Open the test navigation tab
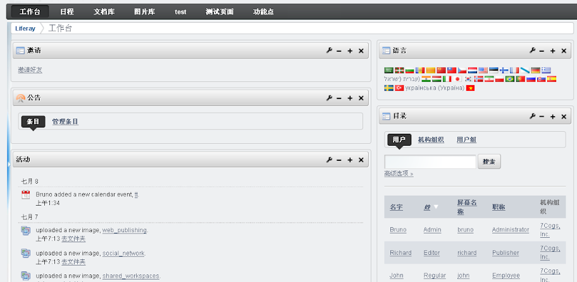The image size is (577, 282). 181,12
